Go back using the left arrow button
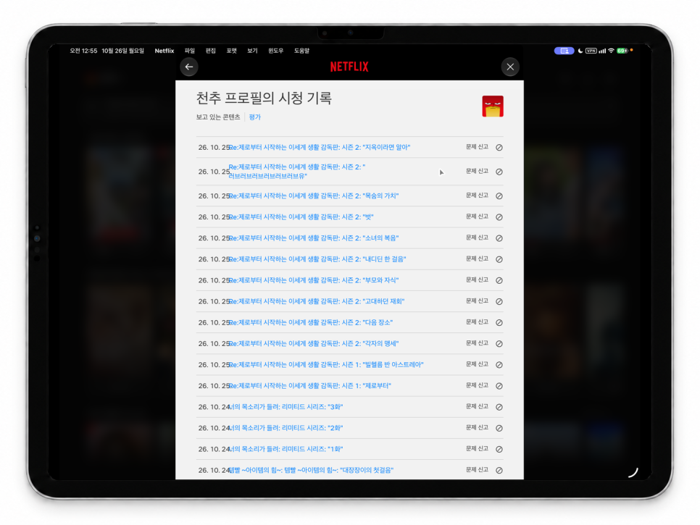Screen dimensions: 700x525 (189, 67)
